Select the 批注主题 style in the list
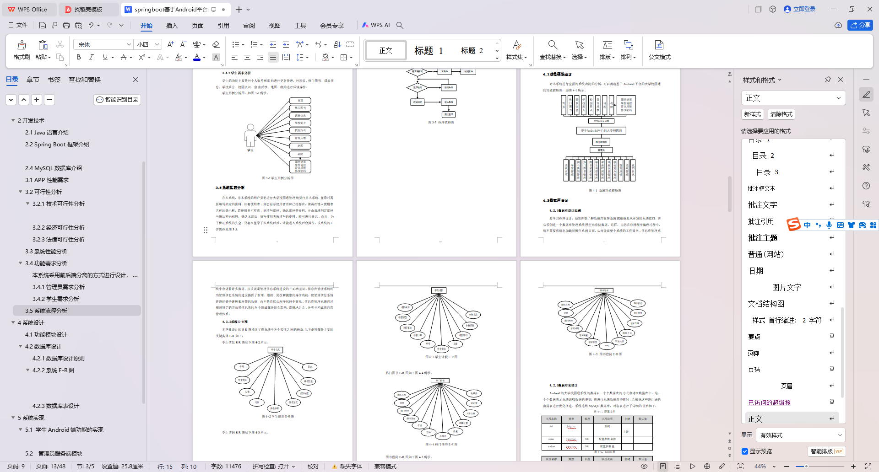 click(x=791, y=238)
